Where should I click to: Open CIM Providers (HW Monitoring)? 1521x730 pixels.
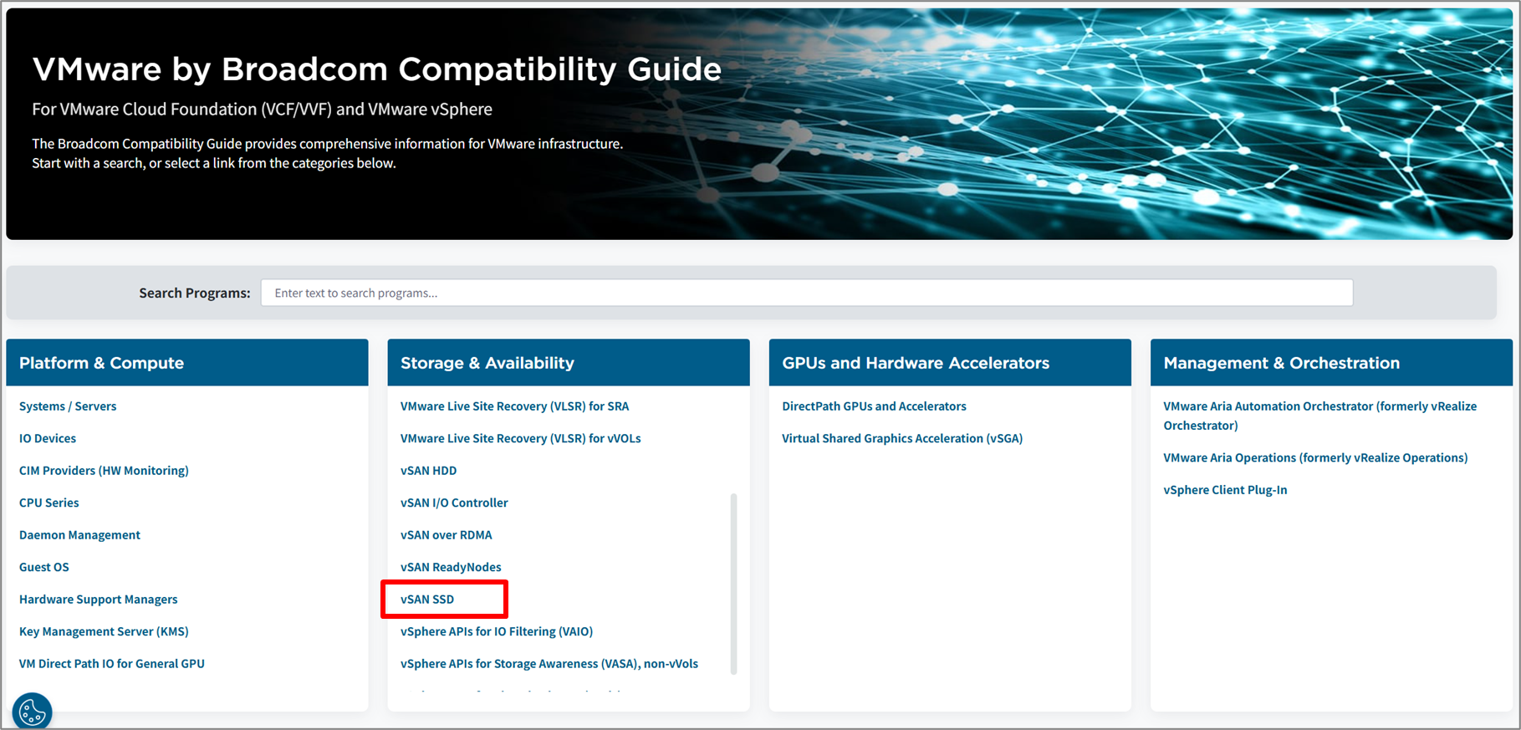pyautogui.click(x=104, y=471)
